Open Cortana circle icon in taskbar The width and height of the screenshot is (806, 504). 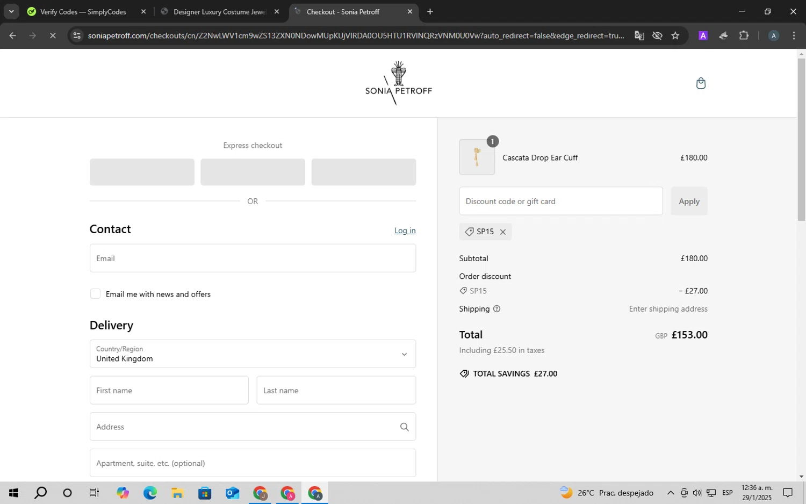tap(67, 493)
